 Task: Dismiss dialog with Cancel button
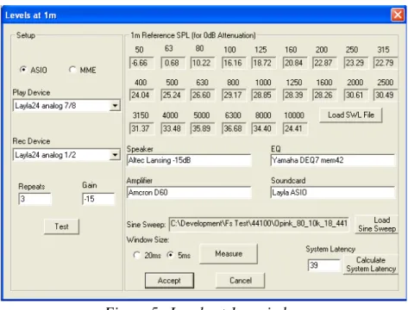(x=241, y=281)
